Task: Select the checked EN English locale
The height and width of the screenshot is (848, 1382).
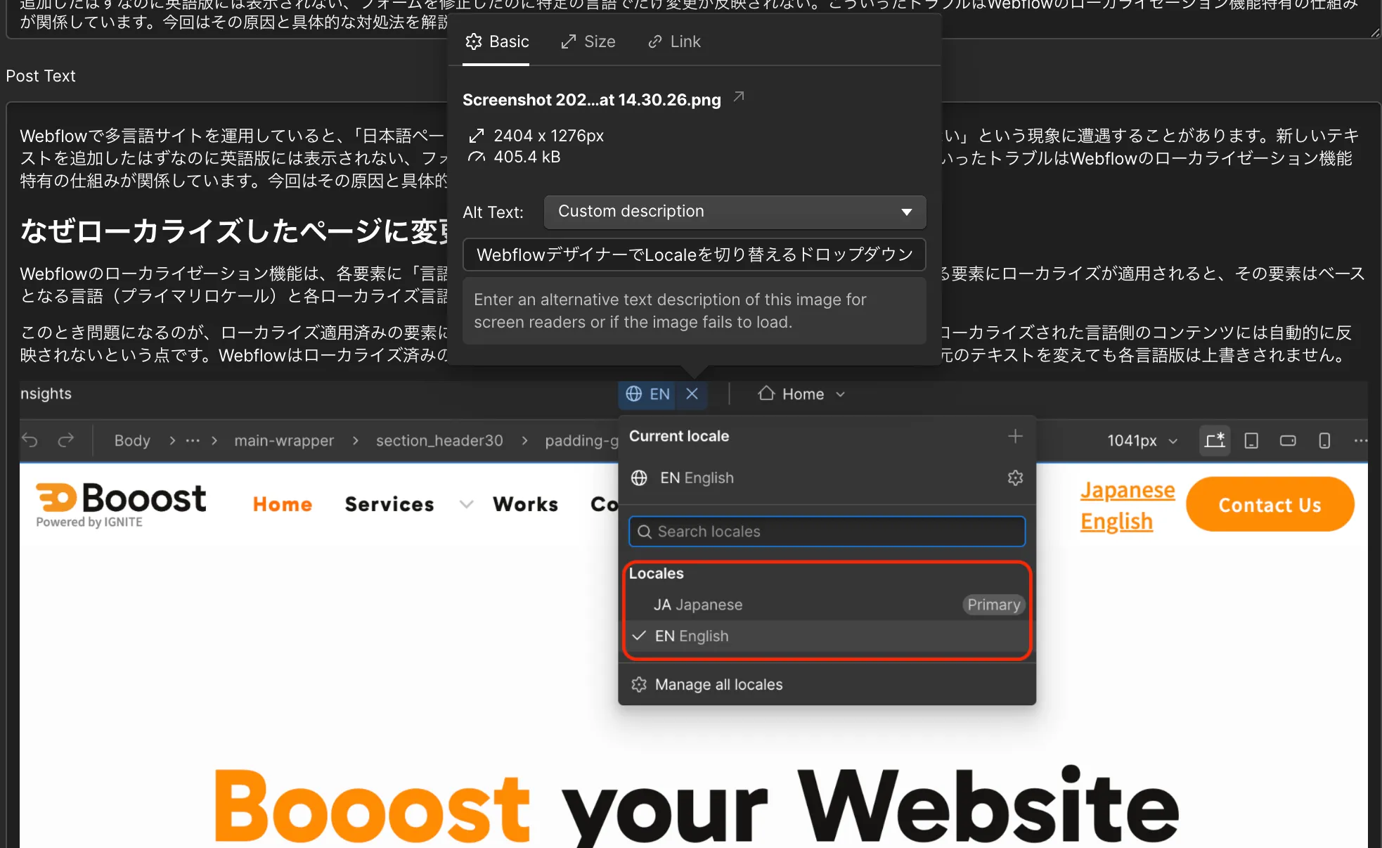Action: click(827, 636)
